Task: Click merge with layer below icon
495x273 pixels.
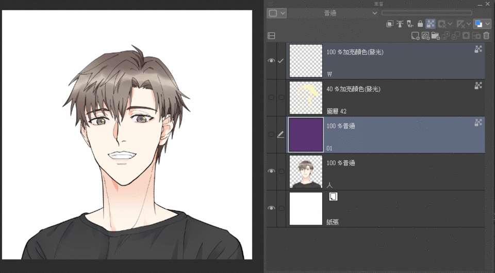Action: tap(456, 36)
